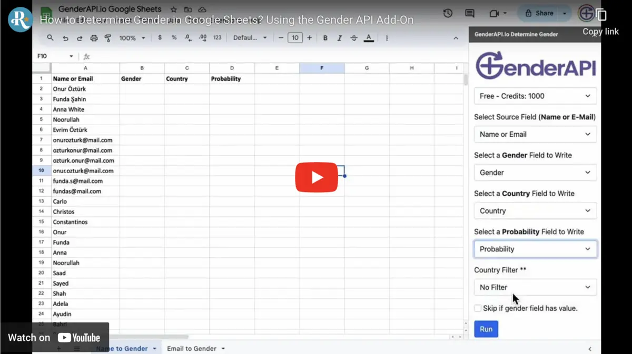
Task: Open the Free - Credits: 1000 dropdown
Action: [535, 96]
